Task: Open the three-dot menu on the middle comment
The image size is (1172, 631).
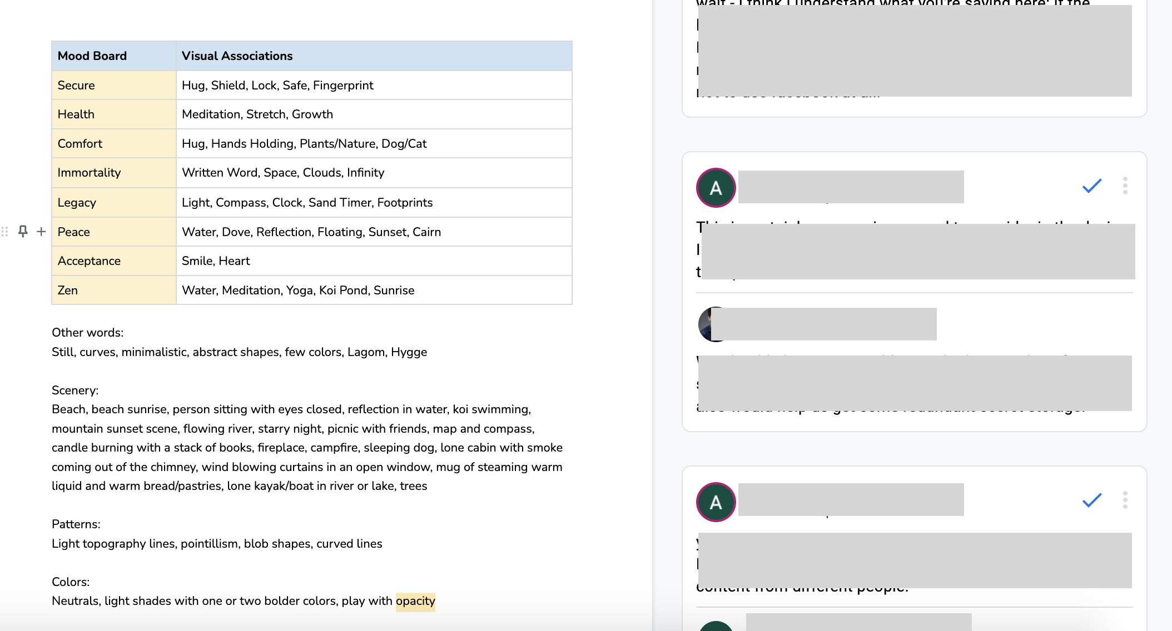Action: pyautogui.click(x=1125, y=186)
